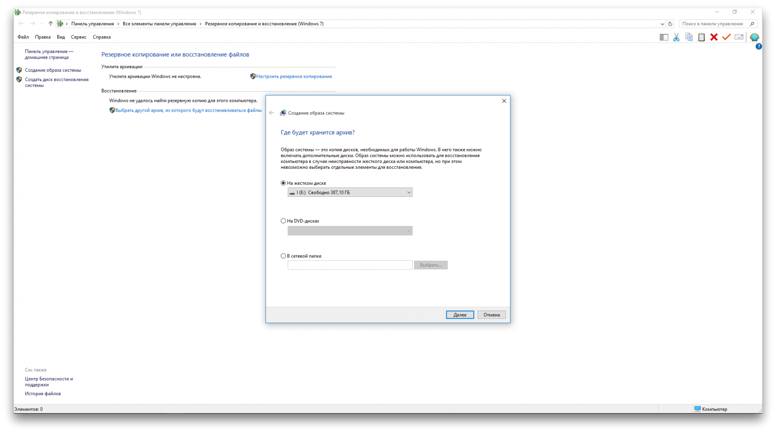Viewport: 776px width, 433px height.
Task: Click the clipboard Paste toolbar icon
Action: point(701,37)
